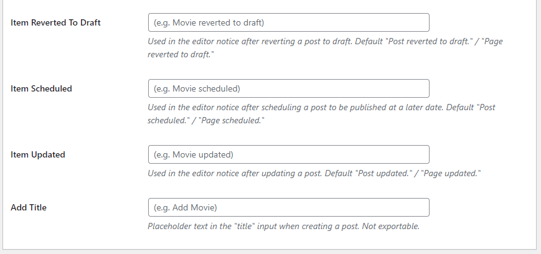This screenshot has height=254, width=541.
Task: Click the quoted "Post updated." default text
Action: coord(381,173)
